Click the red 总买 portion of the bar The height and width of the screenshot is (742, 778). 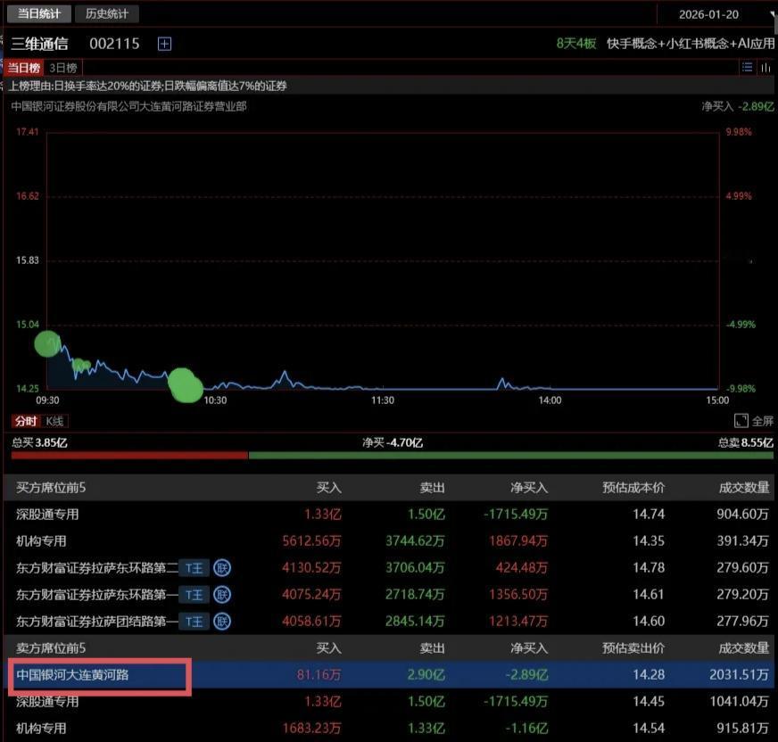click(129, 456)
